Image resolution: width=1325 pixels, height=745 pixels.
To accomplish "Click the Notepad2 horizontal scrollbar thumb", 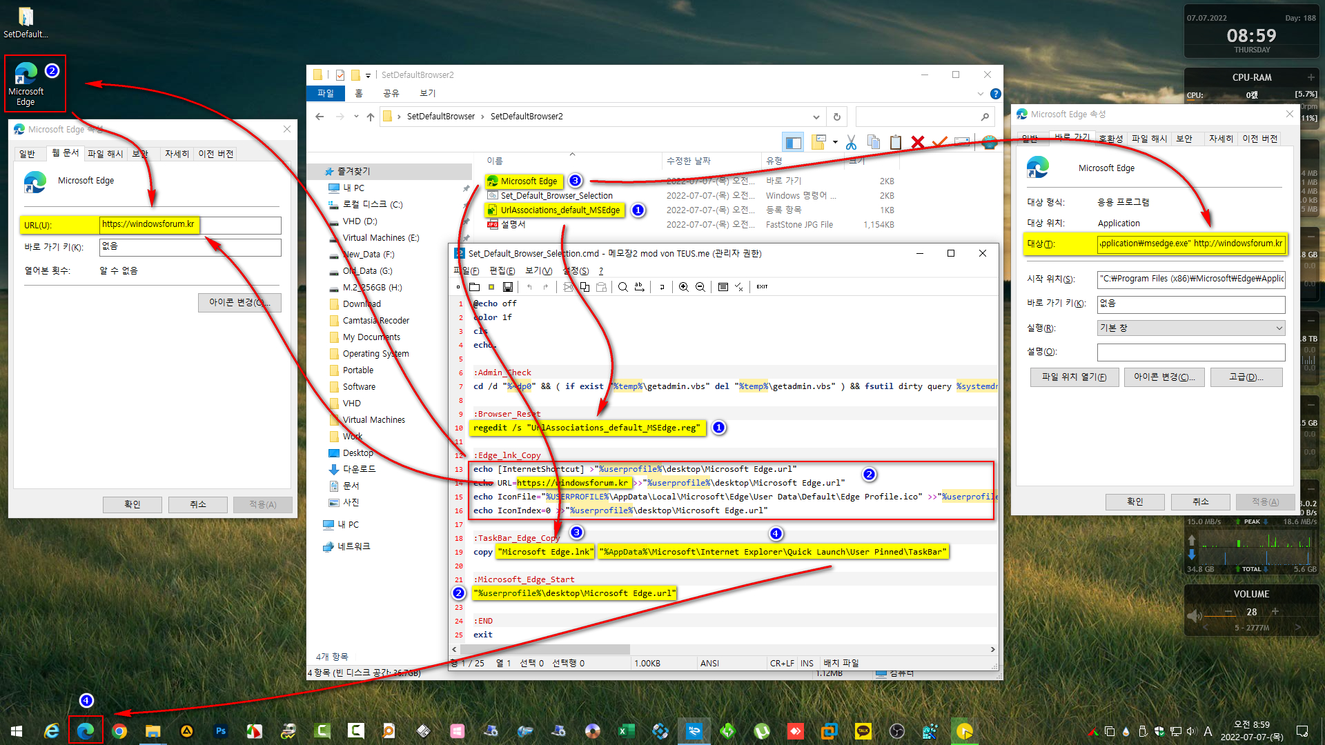I will pyautogui.click(x=544, y=650).
